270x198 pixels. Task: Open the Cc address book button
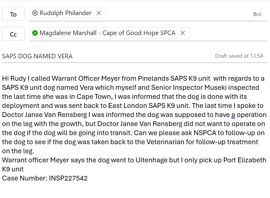click(x=13, y=34)
